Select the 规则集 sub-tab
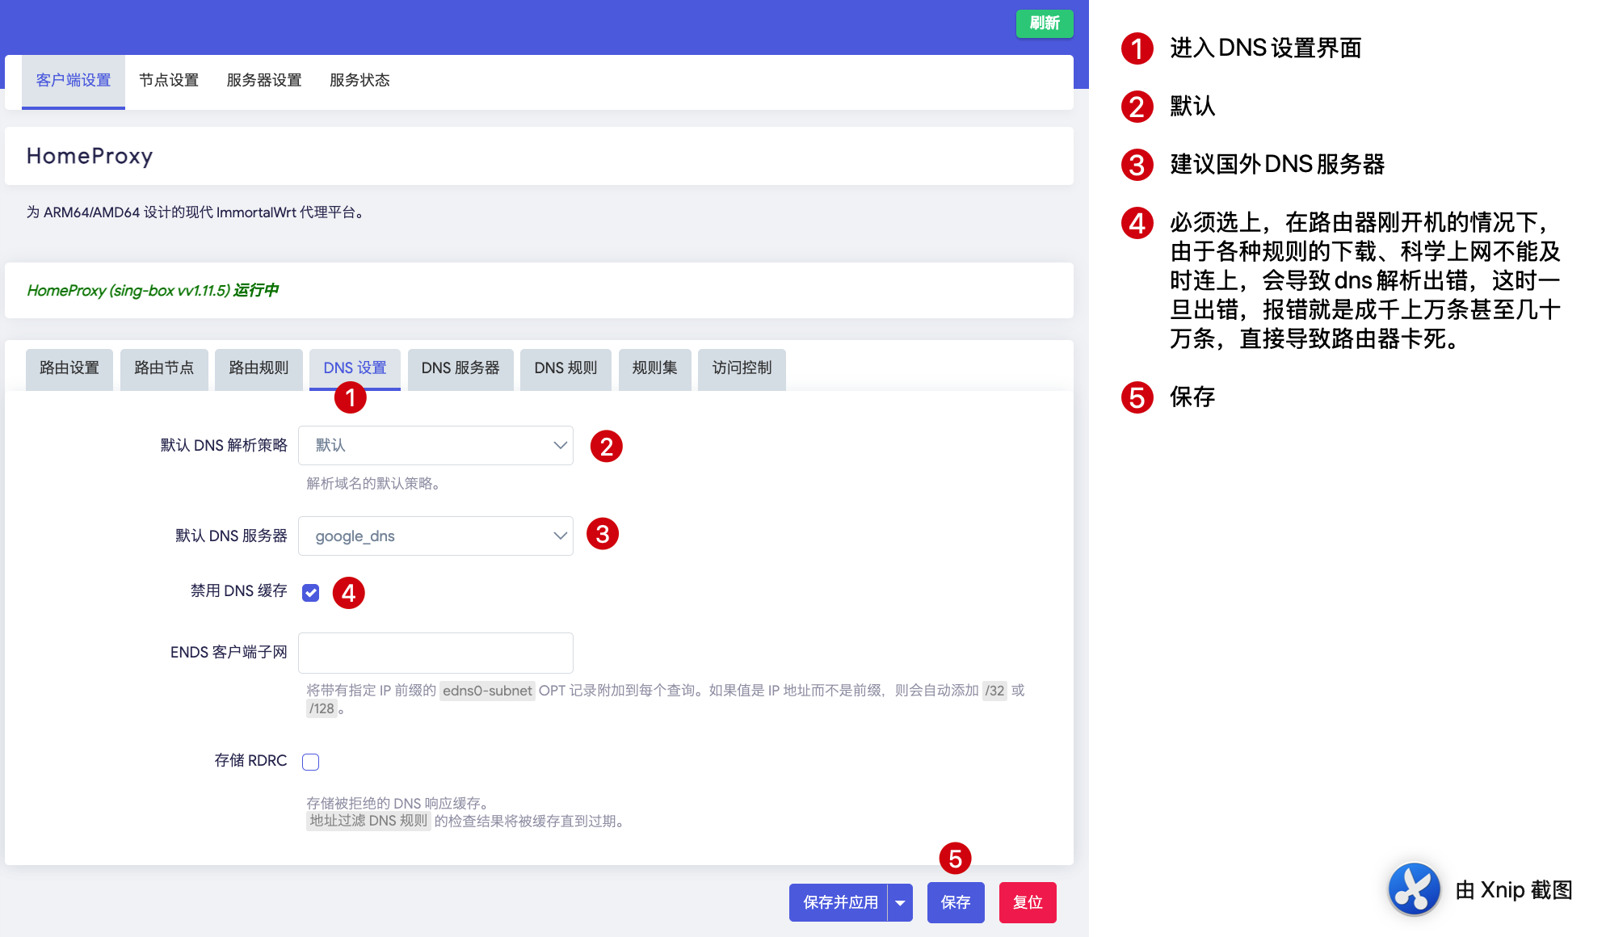Viewport: 1606px width, 937px height. coord(655,368)
